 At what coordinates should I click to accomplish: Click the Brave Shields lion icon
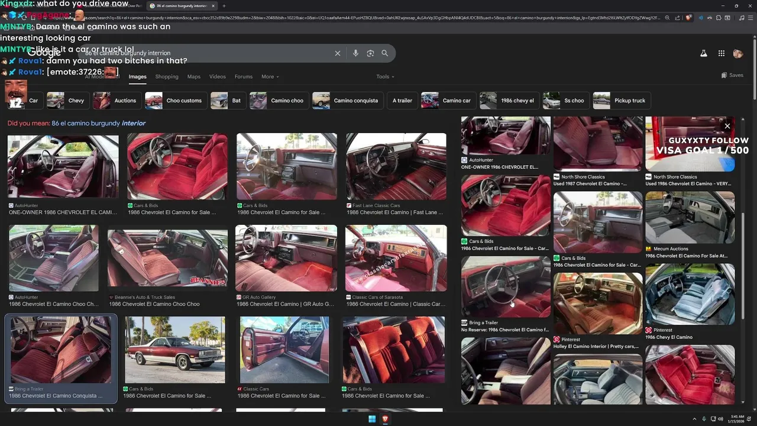coord(688,18)
